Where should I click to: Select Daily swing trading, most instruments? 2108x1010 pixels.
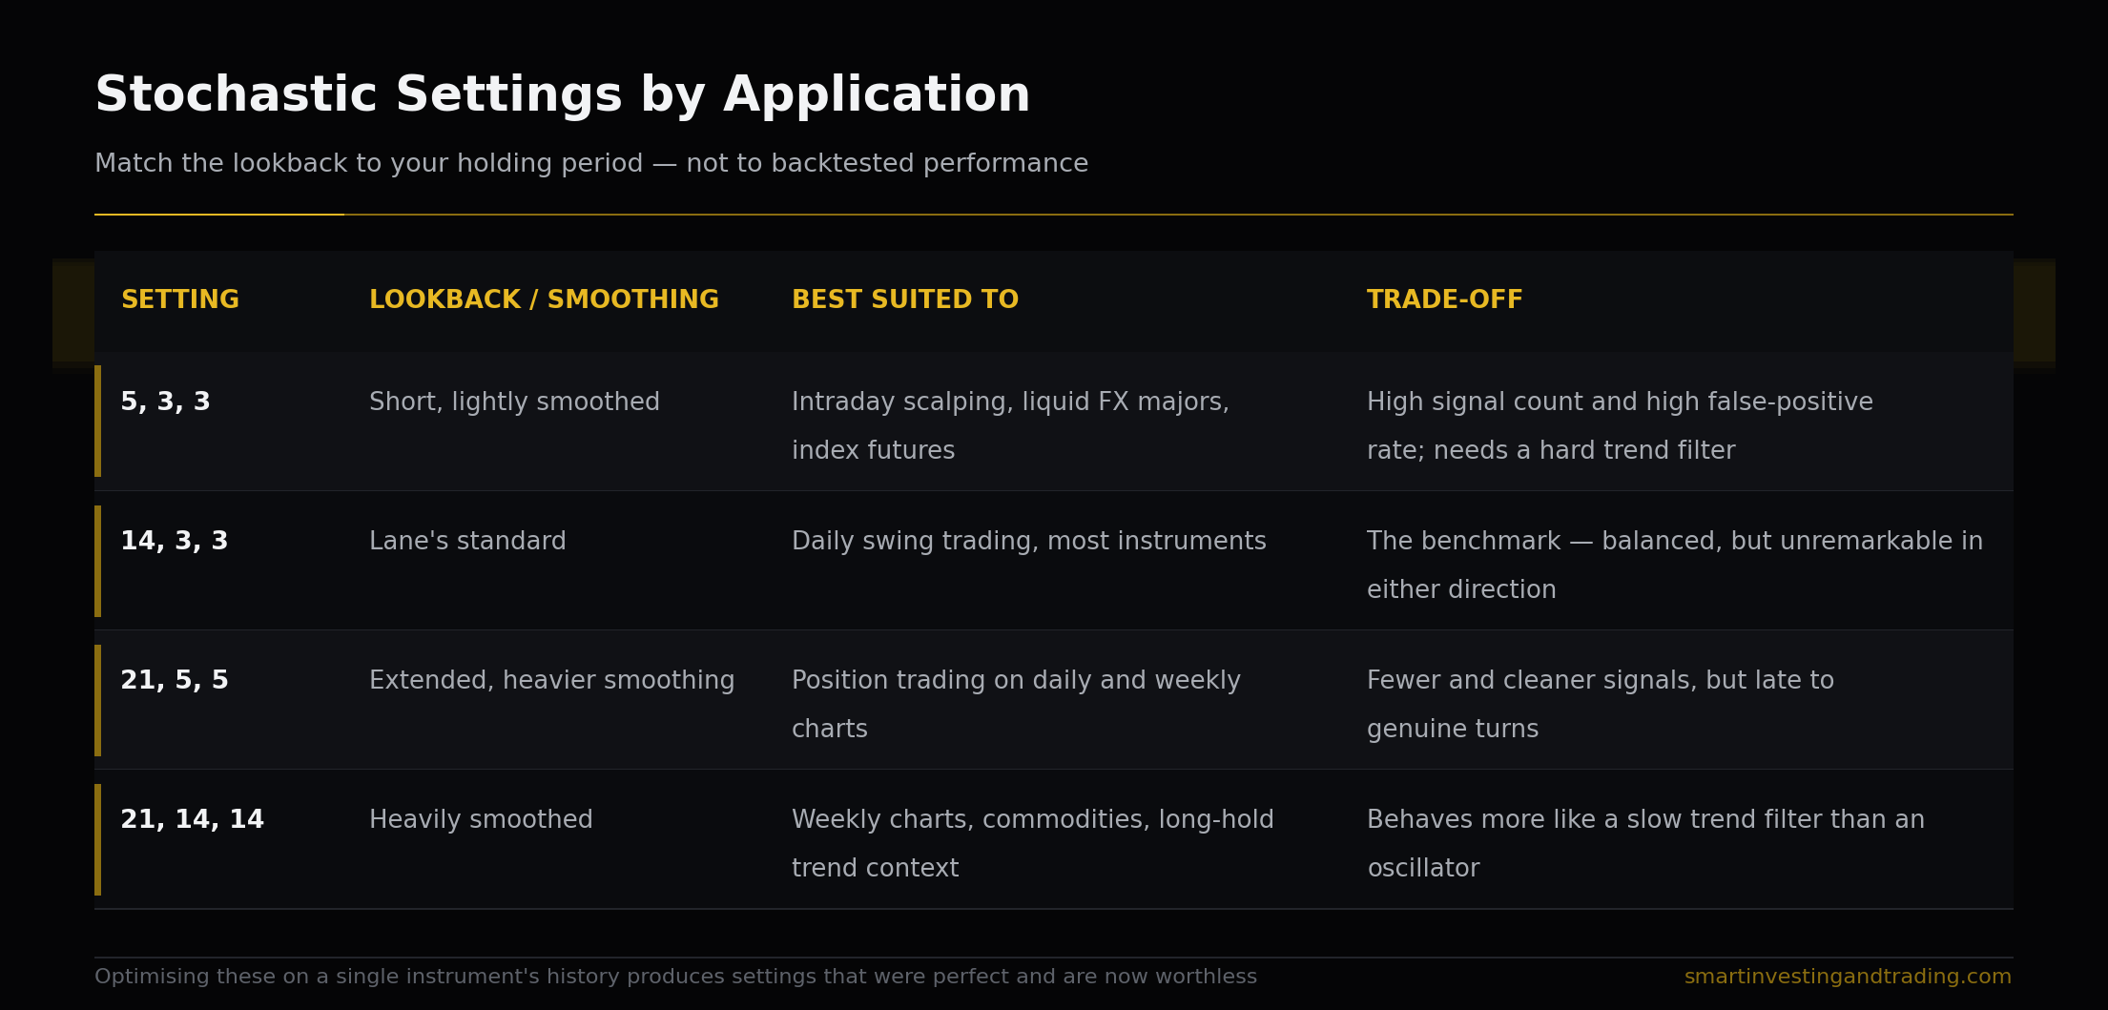click(1028, 542)
